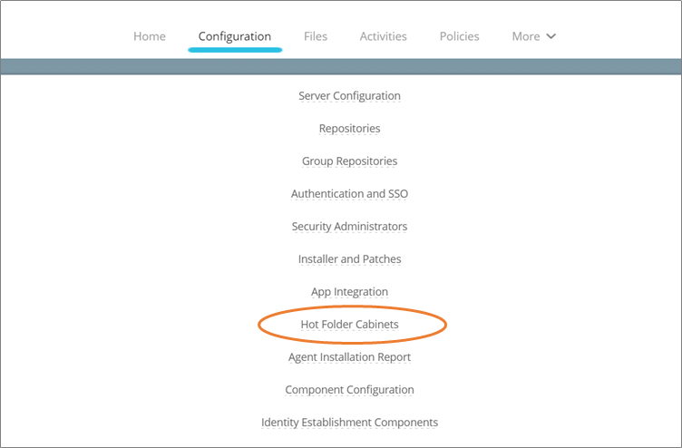The height and width of the screenshot is (448, 682).
Task: Click the blue underline beneath Configuration
Action: tap(235, 50)
